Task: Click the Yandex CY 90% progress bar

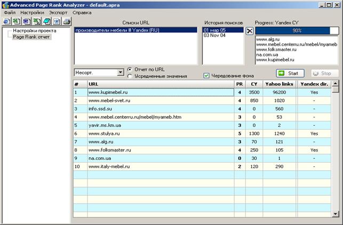Action: tap(297, 30)
